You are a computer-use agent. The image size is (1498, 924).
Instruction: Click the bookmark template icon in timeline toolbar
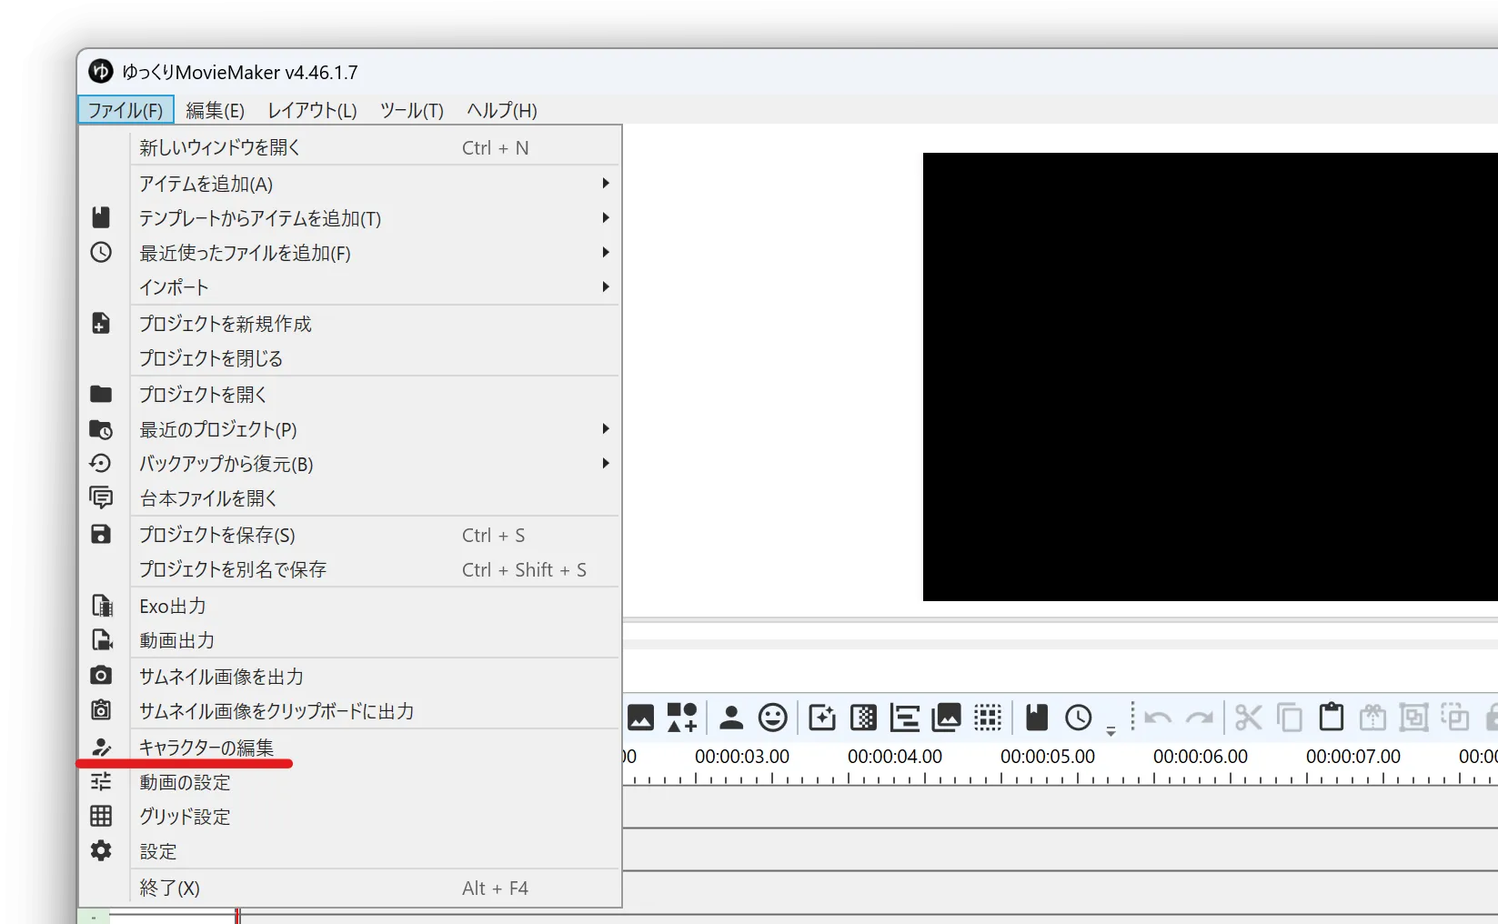[x=1037, y=718]
